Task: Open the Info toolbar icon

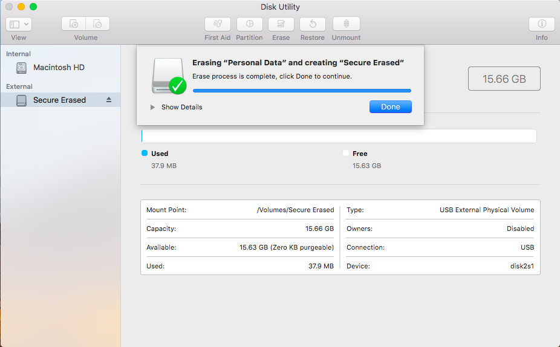Action: point(542,24)
